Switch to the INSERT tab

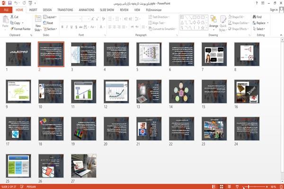(x=33, y=10)
